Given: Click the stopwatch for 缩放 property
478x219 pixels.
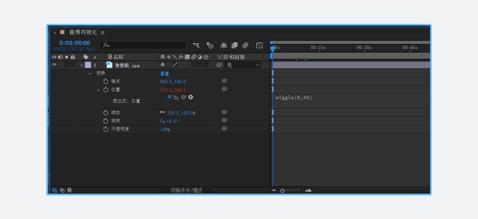Looking at the screenshot, I should point(106,113).
